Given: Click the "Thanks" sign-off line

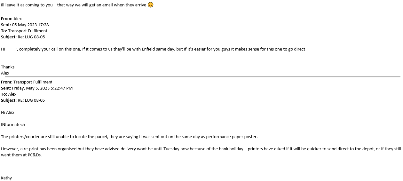Looking at the screenshot, I should tap(8, 67).
